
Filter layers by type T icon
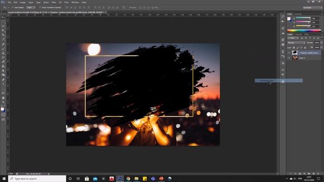[310, 38]
